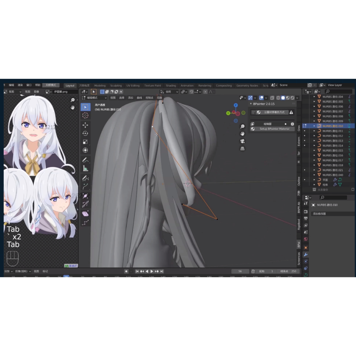356x356 pixels.
Task: Expand NURBS 路径.004 in outliner
Action: (314, 97)
